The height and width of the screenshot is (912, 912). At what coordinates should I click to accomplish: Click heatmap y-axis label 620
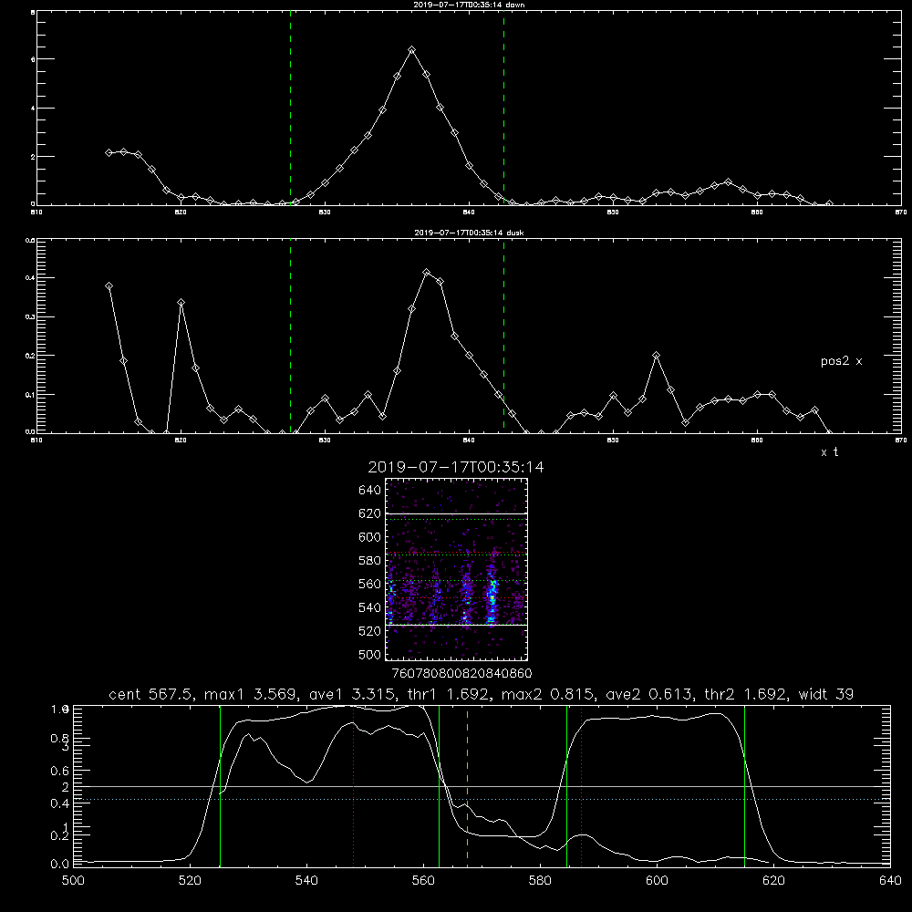click(x=370, y=513)
